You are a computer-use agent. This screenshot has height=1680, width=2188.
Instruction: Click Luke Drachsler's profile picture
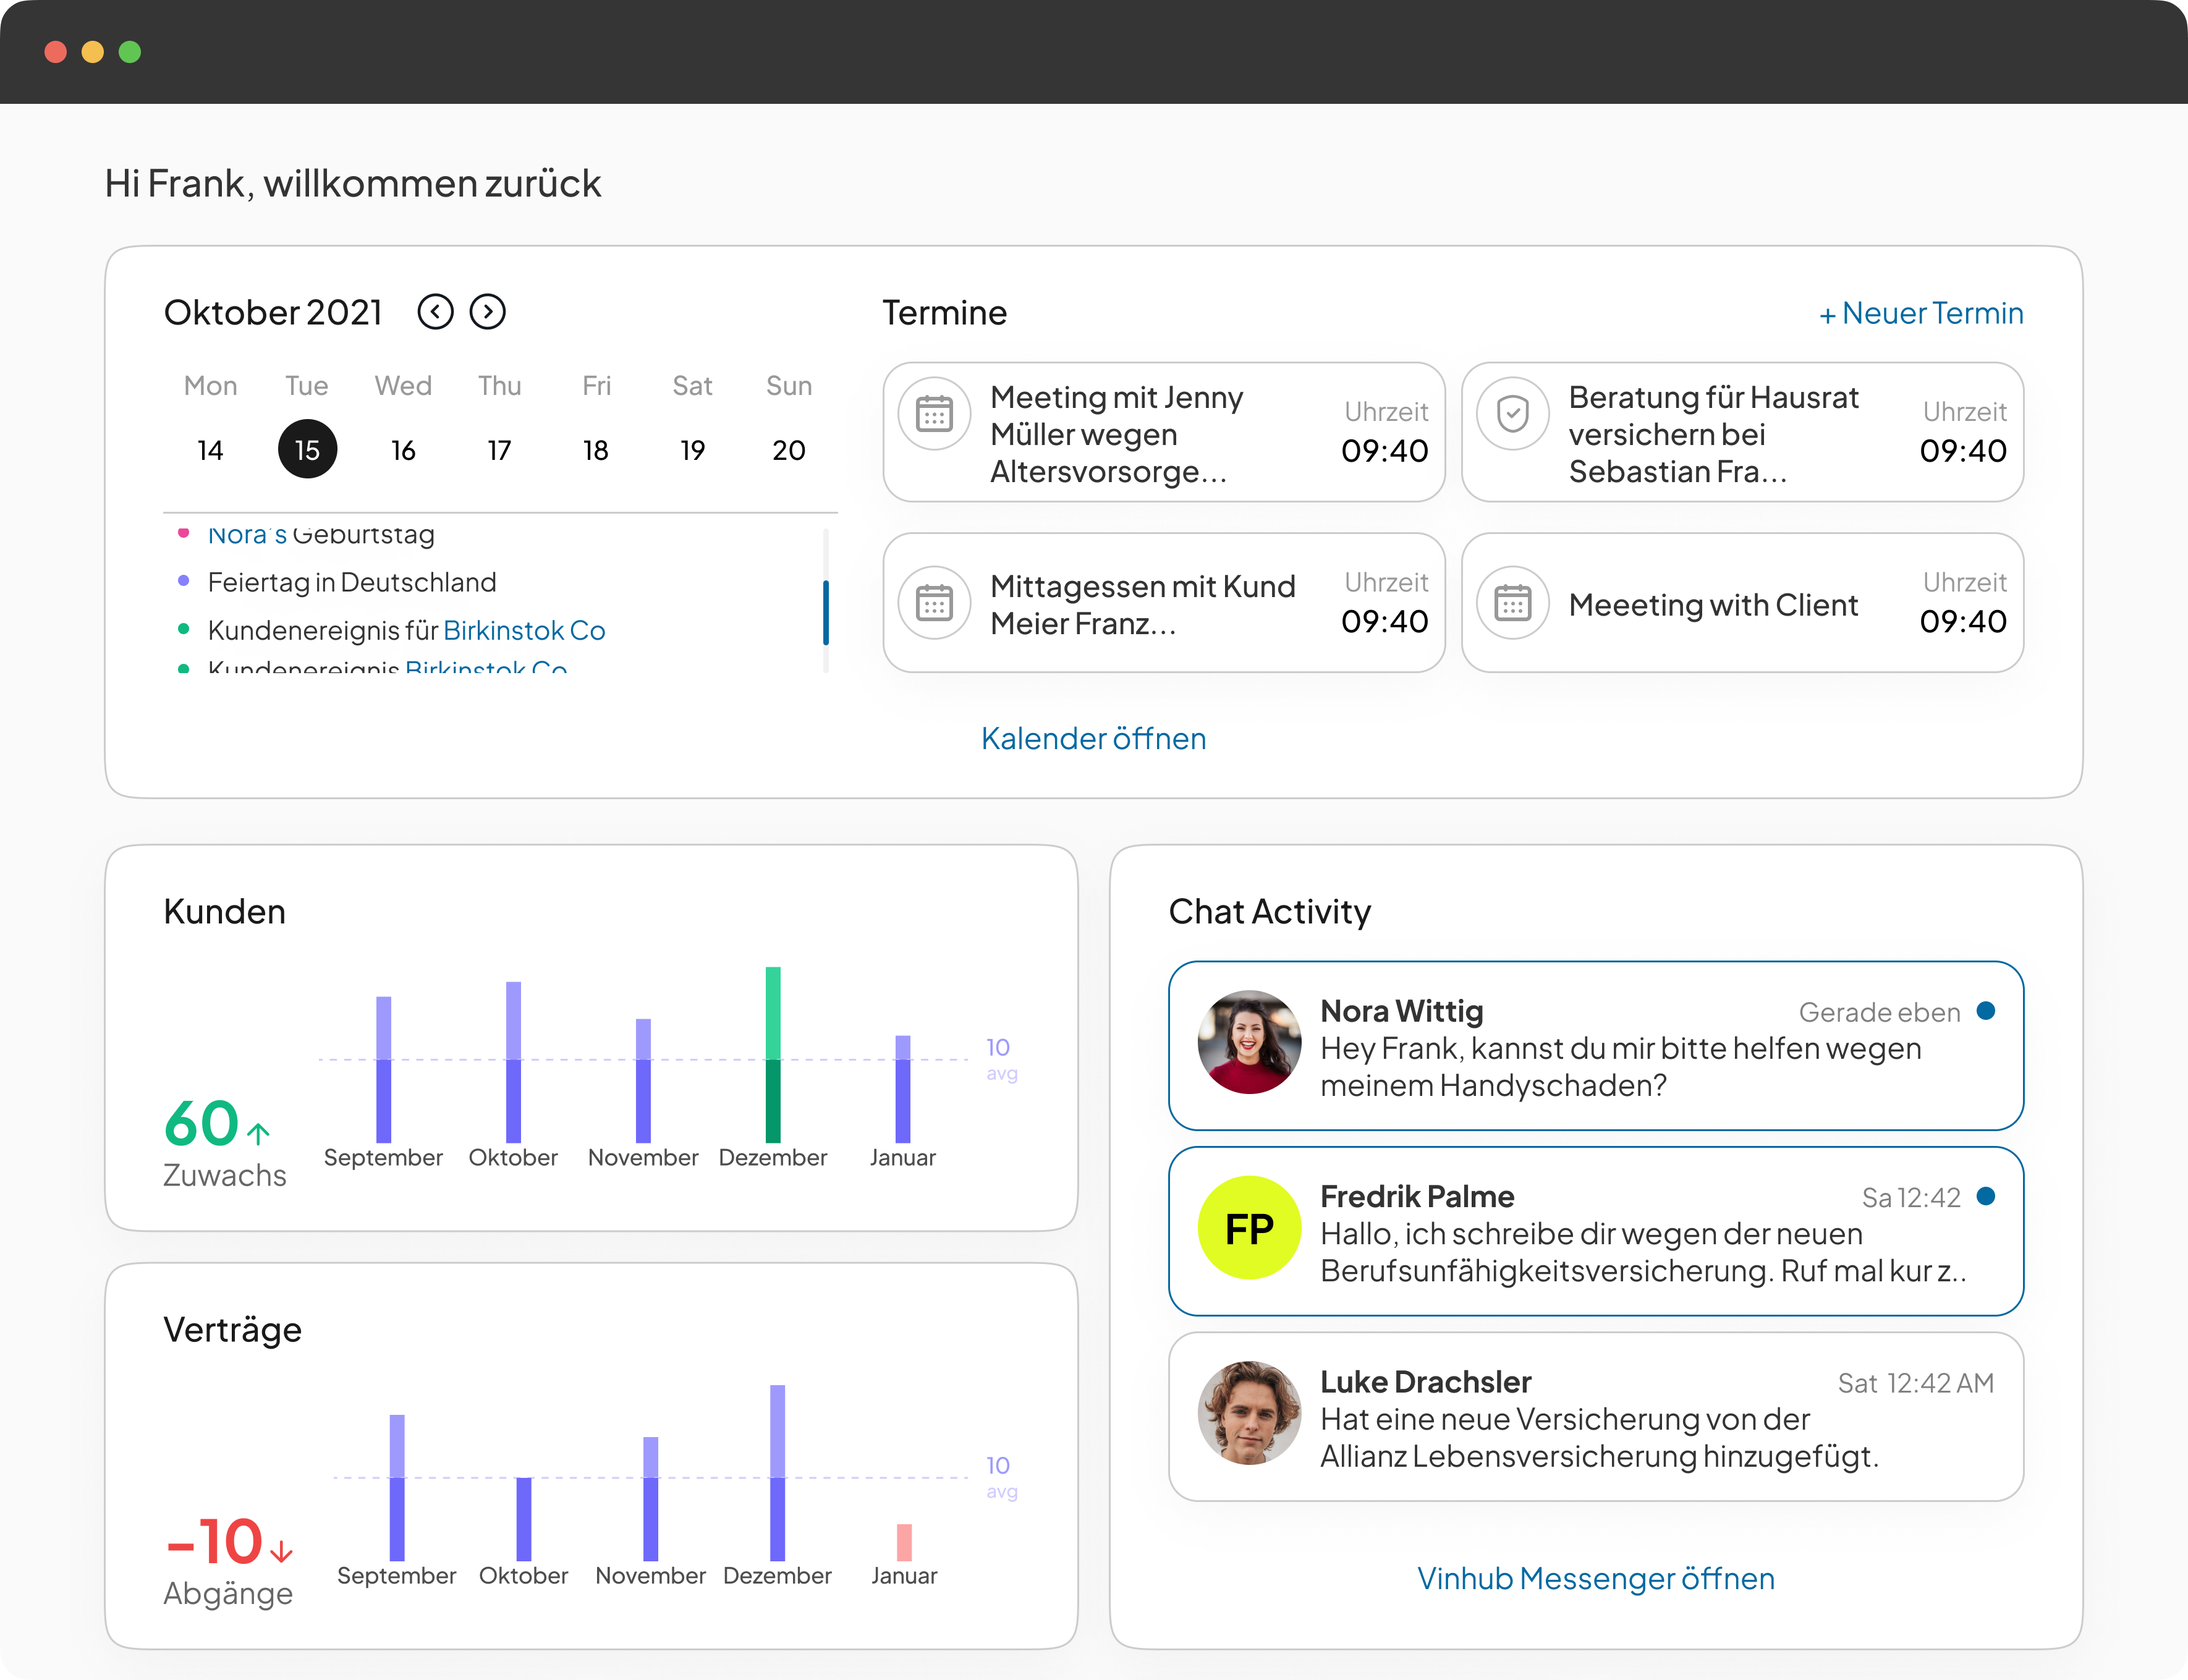point(1249,1413)
